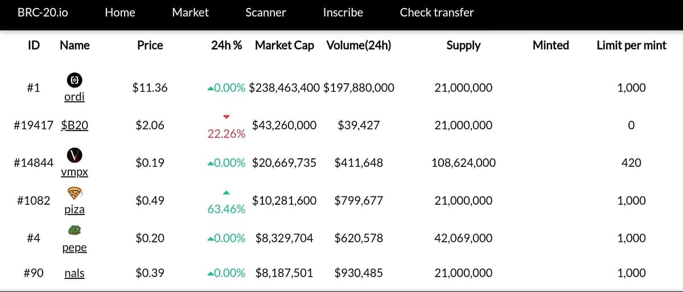Click the red down arrow for $B20

227,117
